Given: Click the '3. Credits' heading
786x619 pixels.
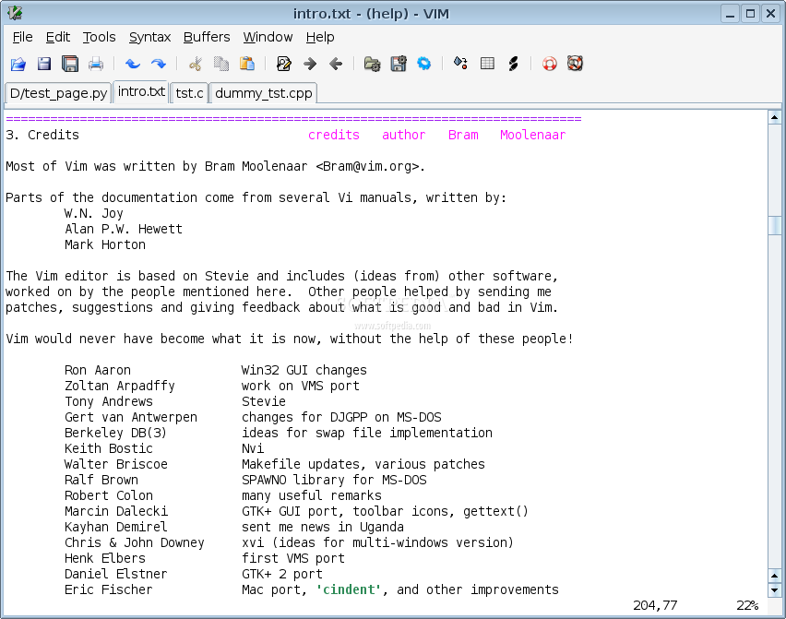Looking at the screenshot, I should 42,136.
